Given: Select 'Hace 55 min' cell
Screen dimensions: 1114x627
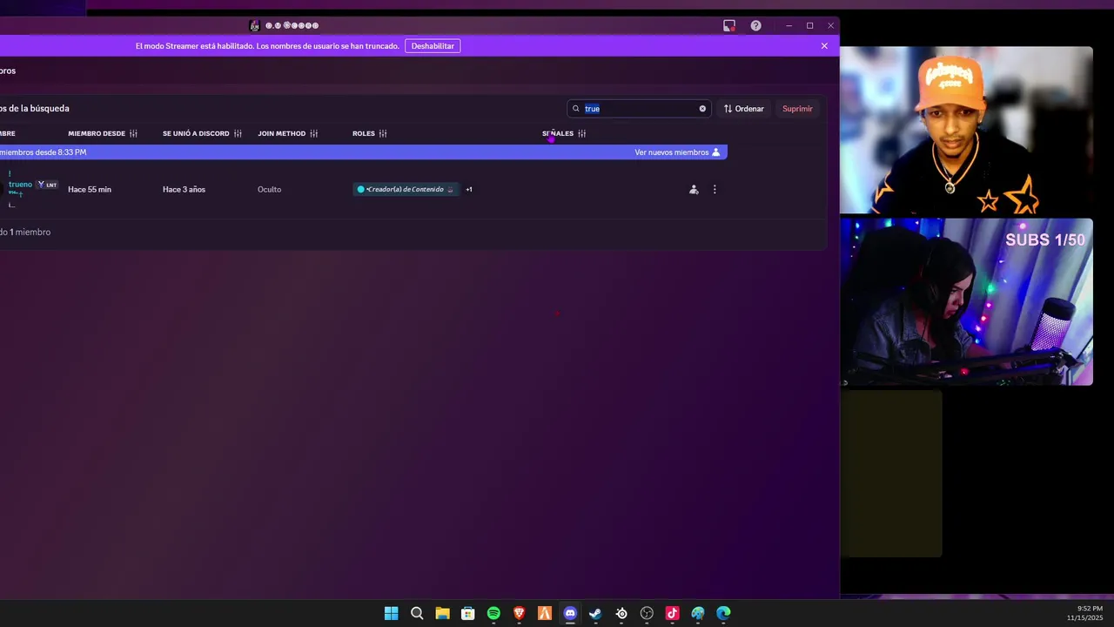Looking at the screenshot, I should click(90, 189).
